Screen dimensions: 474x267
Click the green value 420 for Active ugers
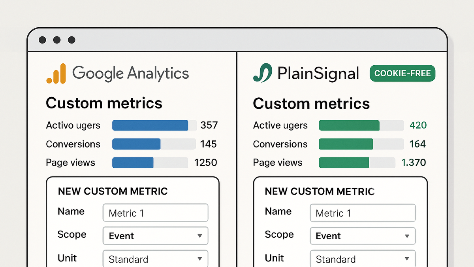pos(418,125)
